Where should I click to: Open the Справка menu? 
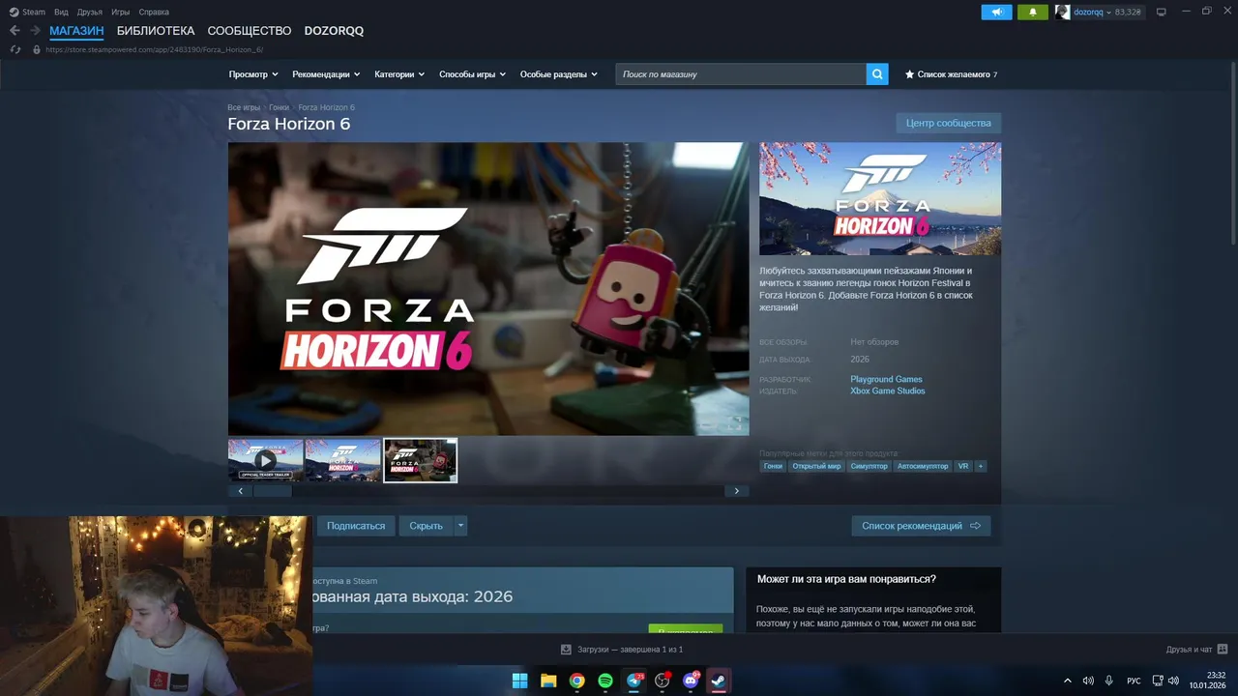coord(154,12)
